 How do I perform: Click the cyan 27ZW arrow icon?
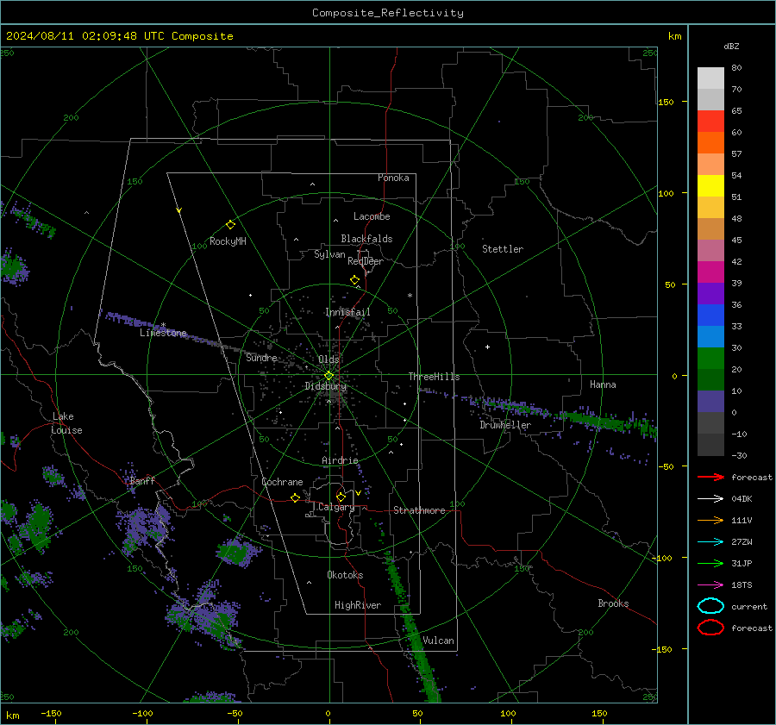(x=710, y=542)
